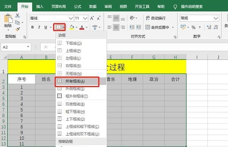
Task: Select 无框线(N) no border option
Action: pos(81,73)
